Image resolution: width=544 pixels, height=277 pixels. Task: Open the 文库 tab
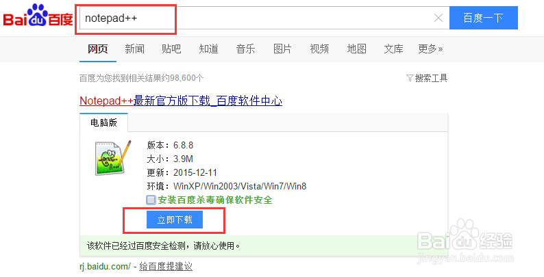[393, 49]
